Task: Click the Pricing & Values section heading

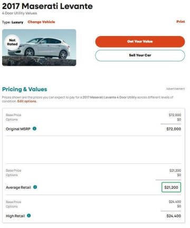Action: coord(25,89)
